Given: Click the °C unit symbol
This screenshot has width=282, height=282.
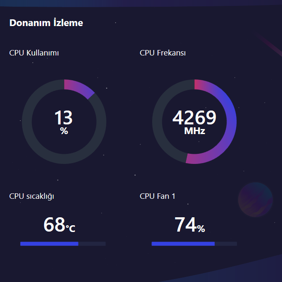Looking at the screenshot, I should point(70,228).
